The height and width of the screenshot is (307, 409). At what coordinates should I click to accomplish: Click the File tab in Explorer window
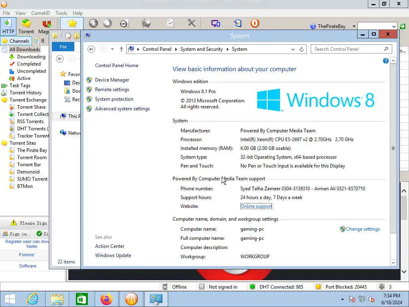pyautogui.click(x=63, y=47)
